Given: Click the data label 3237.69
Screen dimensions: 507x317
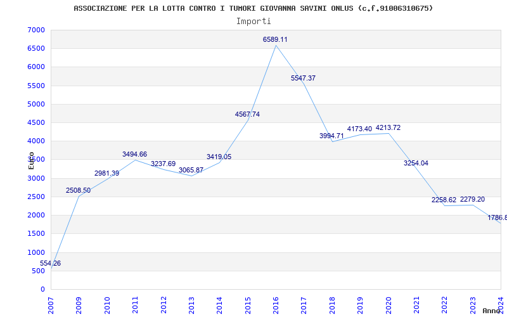Looking at the screenshot, I should [163, 164].
